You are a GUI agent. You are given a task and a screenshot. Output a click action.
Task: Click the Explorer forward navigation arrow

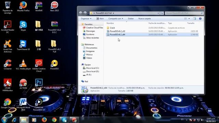85,13
